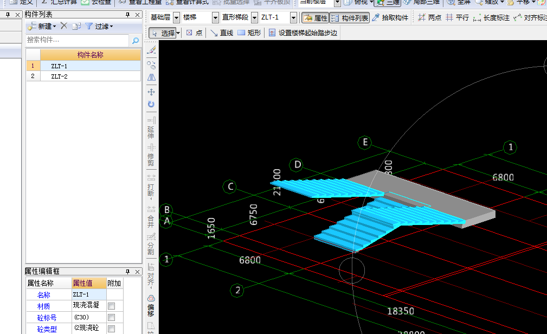Viewport: 547px width, 334px height.
Task: Click the 修剪 trim tool
Action: [x=151, y=156]
